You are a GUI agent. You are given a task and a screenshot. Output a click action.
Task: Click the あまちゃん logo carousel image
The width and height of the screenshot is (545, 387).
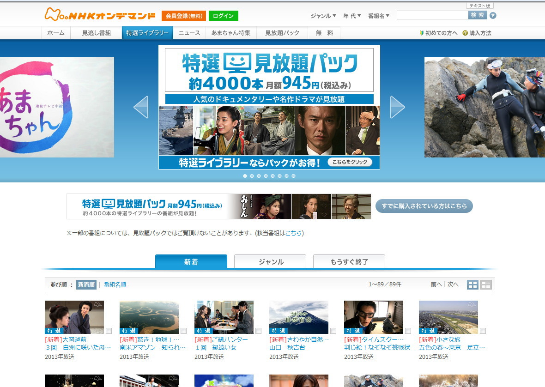(57, 107)
